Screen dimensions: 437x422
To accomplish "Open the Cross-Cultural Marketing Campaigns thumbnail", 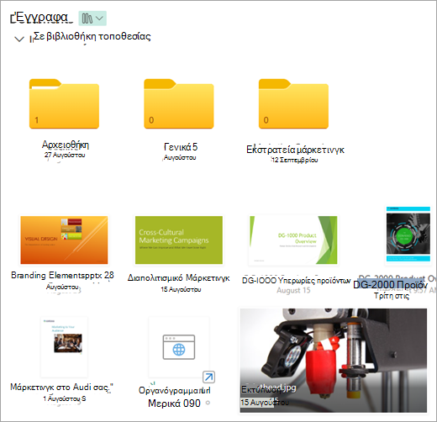I will click(x=179, y=240).
